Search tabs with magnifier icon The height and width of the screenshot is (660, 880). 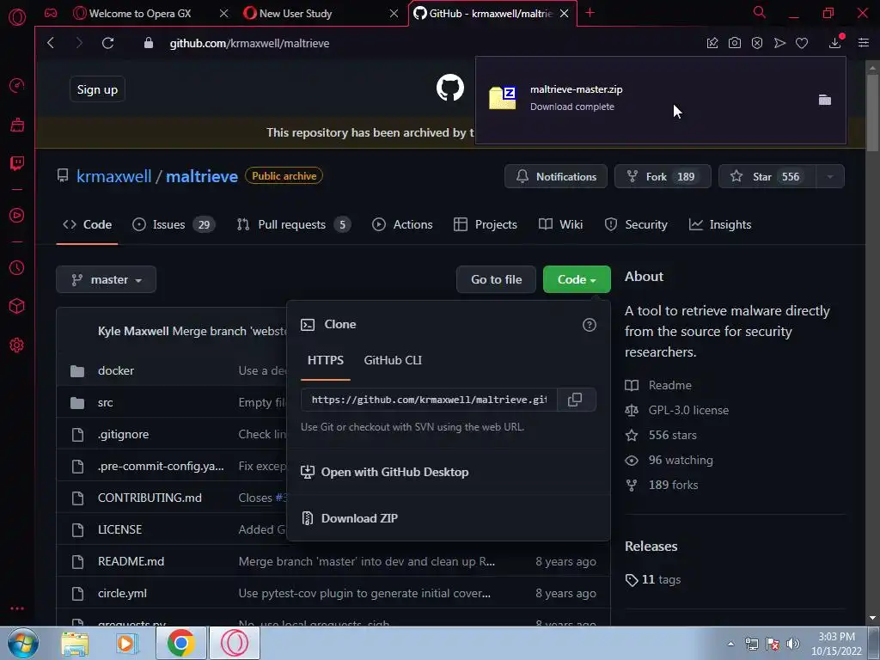tap(760, 12)
